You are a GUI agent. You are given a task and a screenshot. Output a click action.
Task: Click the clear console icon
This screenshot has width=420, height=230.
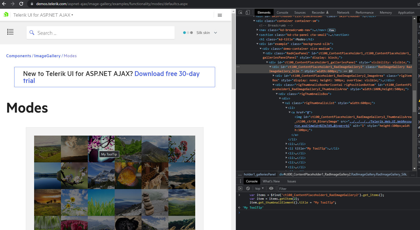pyautogui.click(x=248, y=189)
